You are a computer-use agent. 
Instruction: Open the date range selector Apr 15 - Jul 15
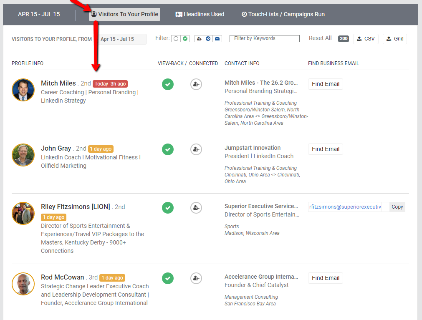tap(121, 39)
